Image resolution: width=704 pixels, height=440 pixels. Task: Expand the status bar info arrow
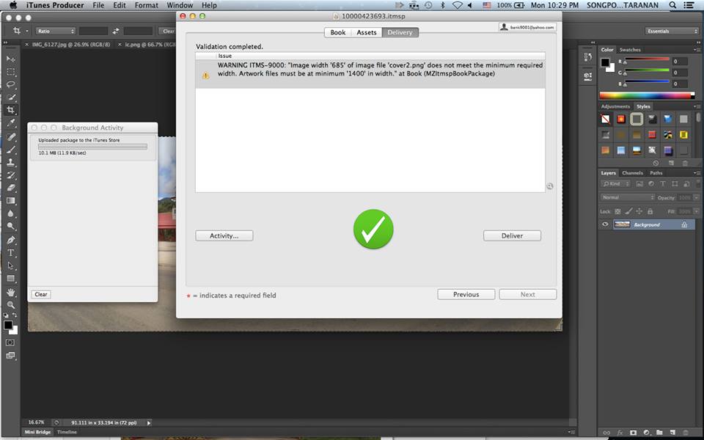coord(149,422)
